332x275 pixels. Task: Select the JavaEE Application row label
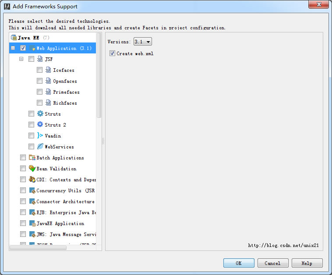click(x=60, y=224)
